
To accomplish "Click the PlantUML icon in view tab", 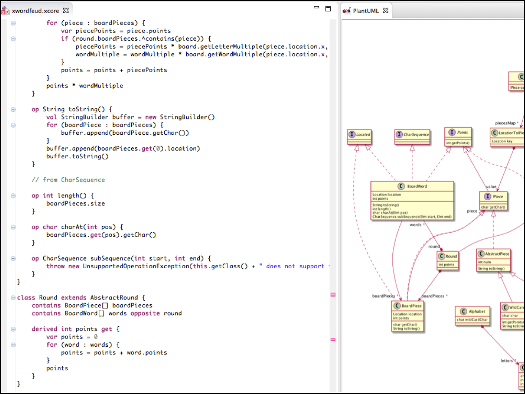I will click(346, 11).
